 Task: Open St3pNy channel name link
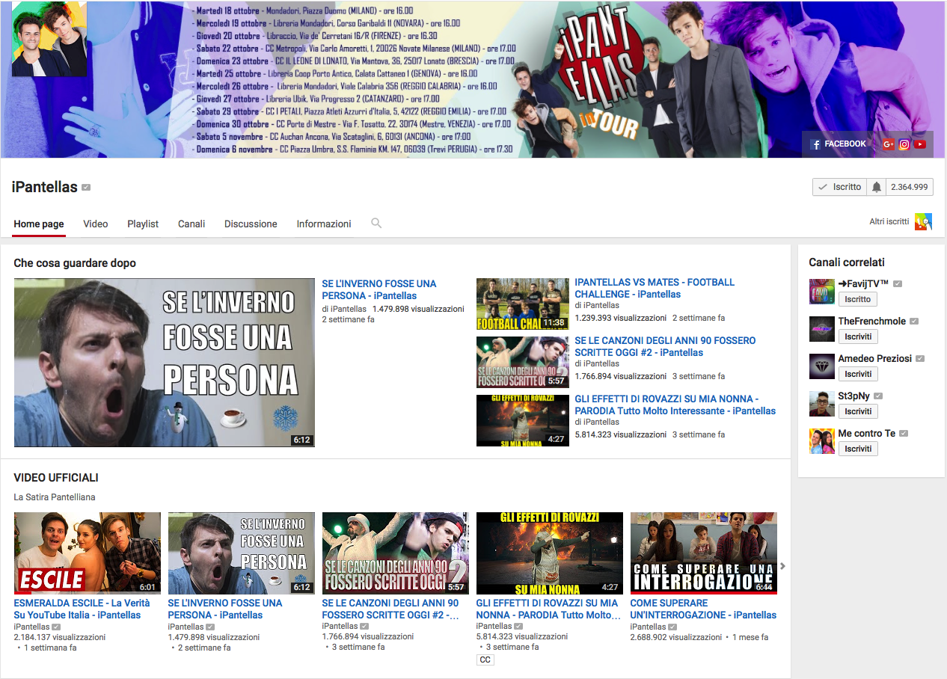tap(853, 396)
